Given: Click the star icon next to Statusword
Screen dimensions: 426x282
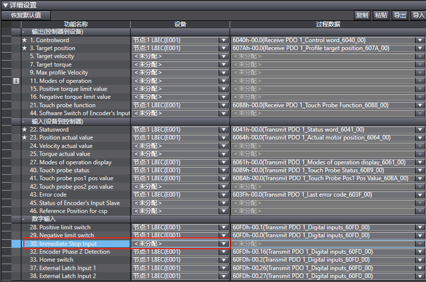Looking at the screenshot, I should [24, 130].
